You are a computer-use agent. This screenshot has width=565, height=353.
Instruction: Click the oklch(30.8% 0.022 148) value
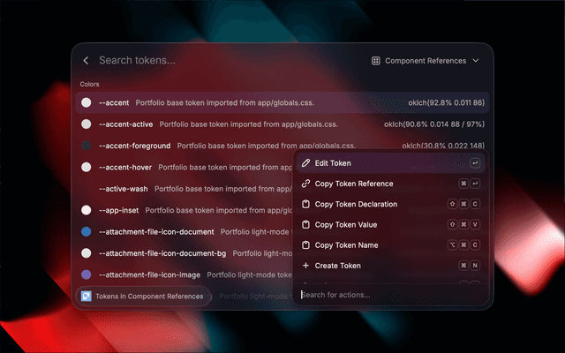pos(443,146)
